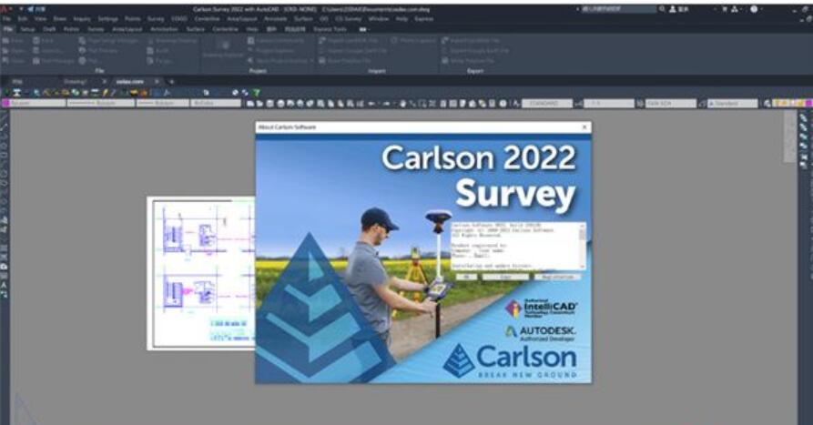Close the About Carlson Software dialog
This screenshot has height=425, width=813.
click(x=584, y=127)
